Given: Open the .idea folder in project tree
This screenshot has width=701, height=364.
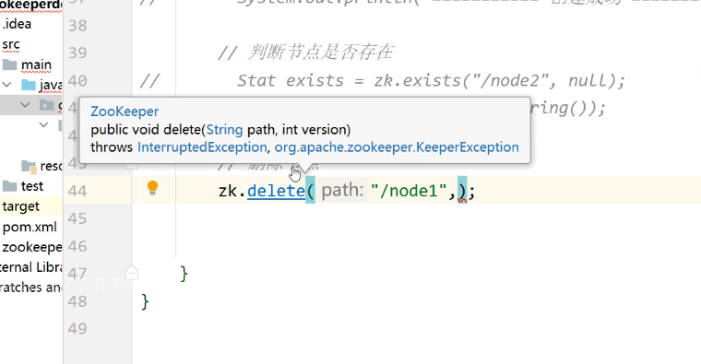Looking at the screenshot, I should (17, 24).
